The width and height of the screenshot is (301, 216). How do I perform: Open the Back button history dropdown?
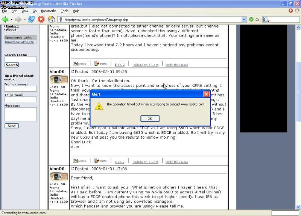[12, 20]
